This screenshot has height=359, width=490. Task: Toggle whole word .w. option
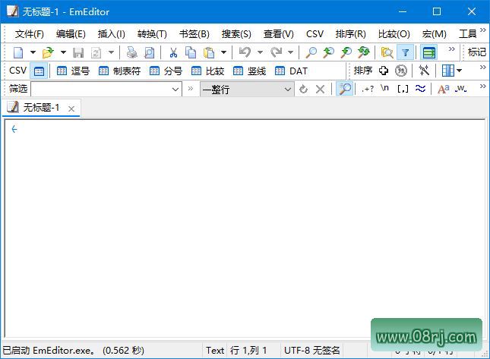tap(460, 89)
